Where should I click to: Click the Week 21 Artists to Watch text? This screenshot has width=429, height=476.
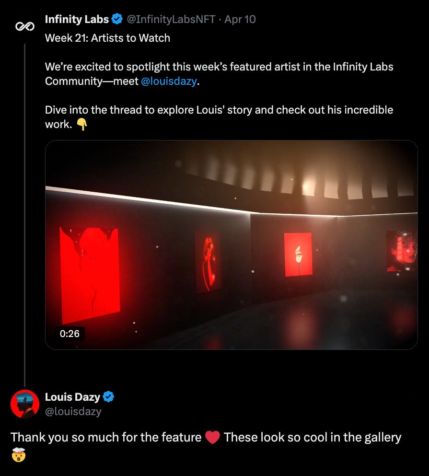pyautogui.click(x=107, y=38)
